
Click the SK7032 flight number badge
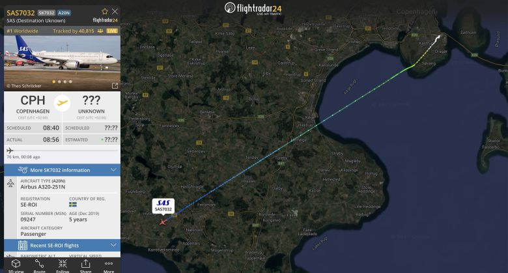pyautogui.click(x=46, y=12)
